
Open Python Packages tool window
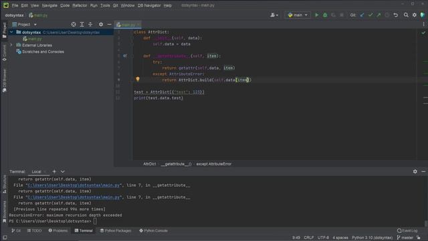116,230
